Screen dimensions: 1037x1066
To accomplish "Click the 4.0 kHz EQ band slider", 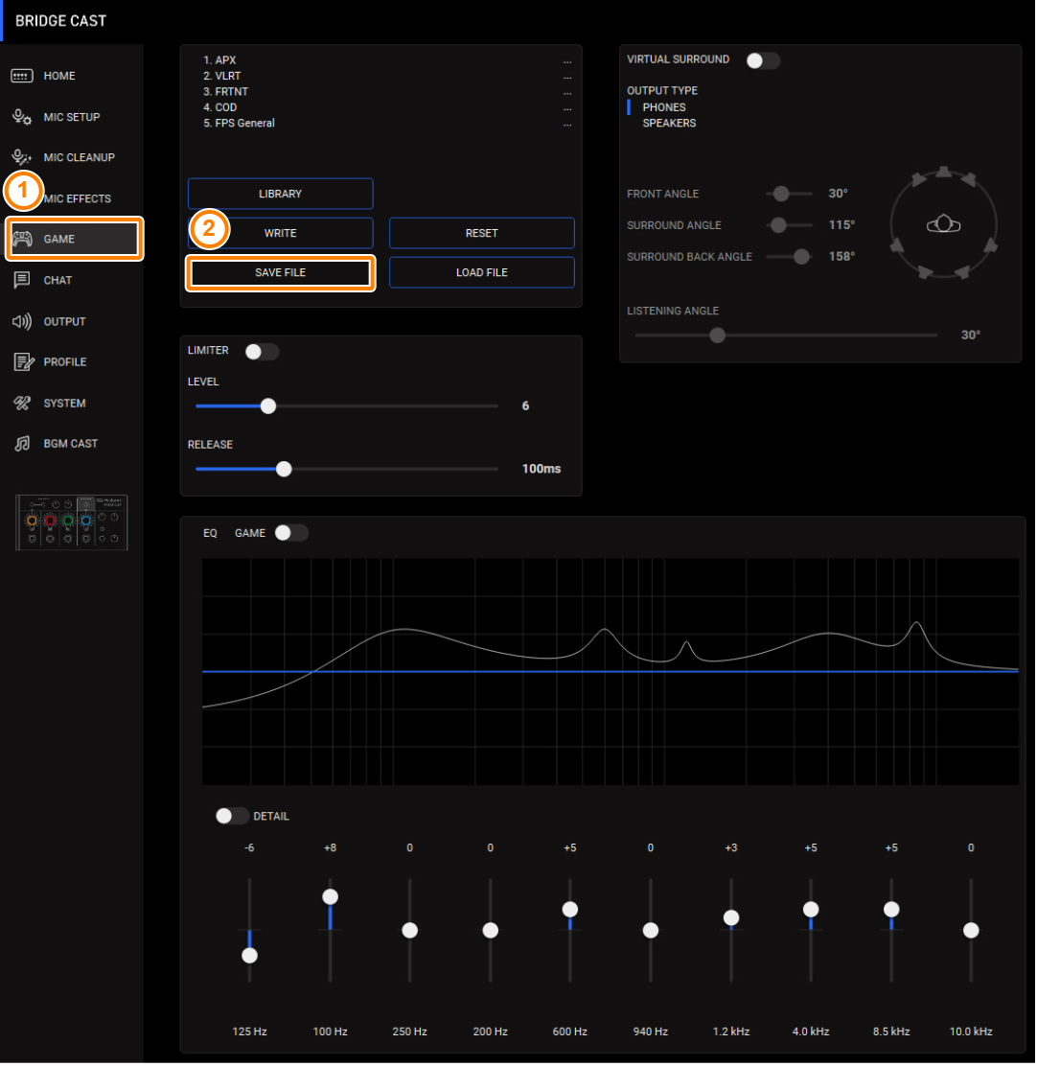I will [x=811, y=910].
